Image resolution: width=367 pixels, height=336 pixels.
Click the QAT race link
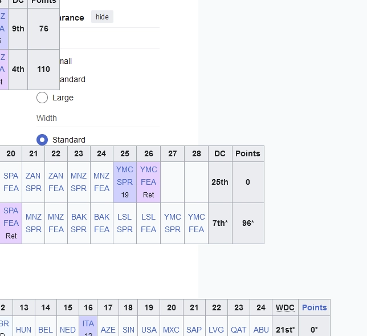click(x=239, y=330)
